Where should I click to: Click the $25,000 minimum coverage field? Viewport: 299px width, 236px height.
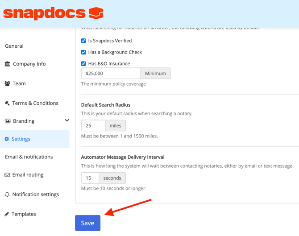(x=111, y=74)
